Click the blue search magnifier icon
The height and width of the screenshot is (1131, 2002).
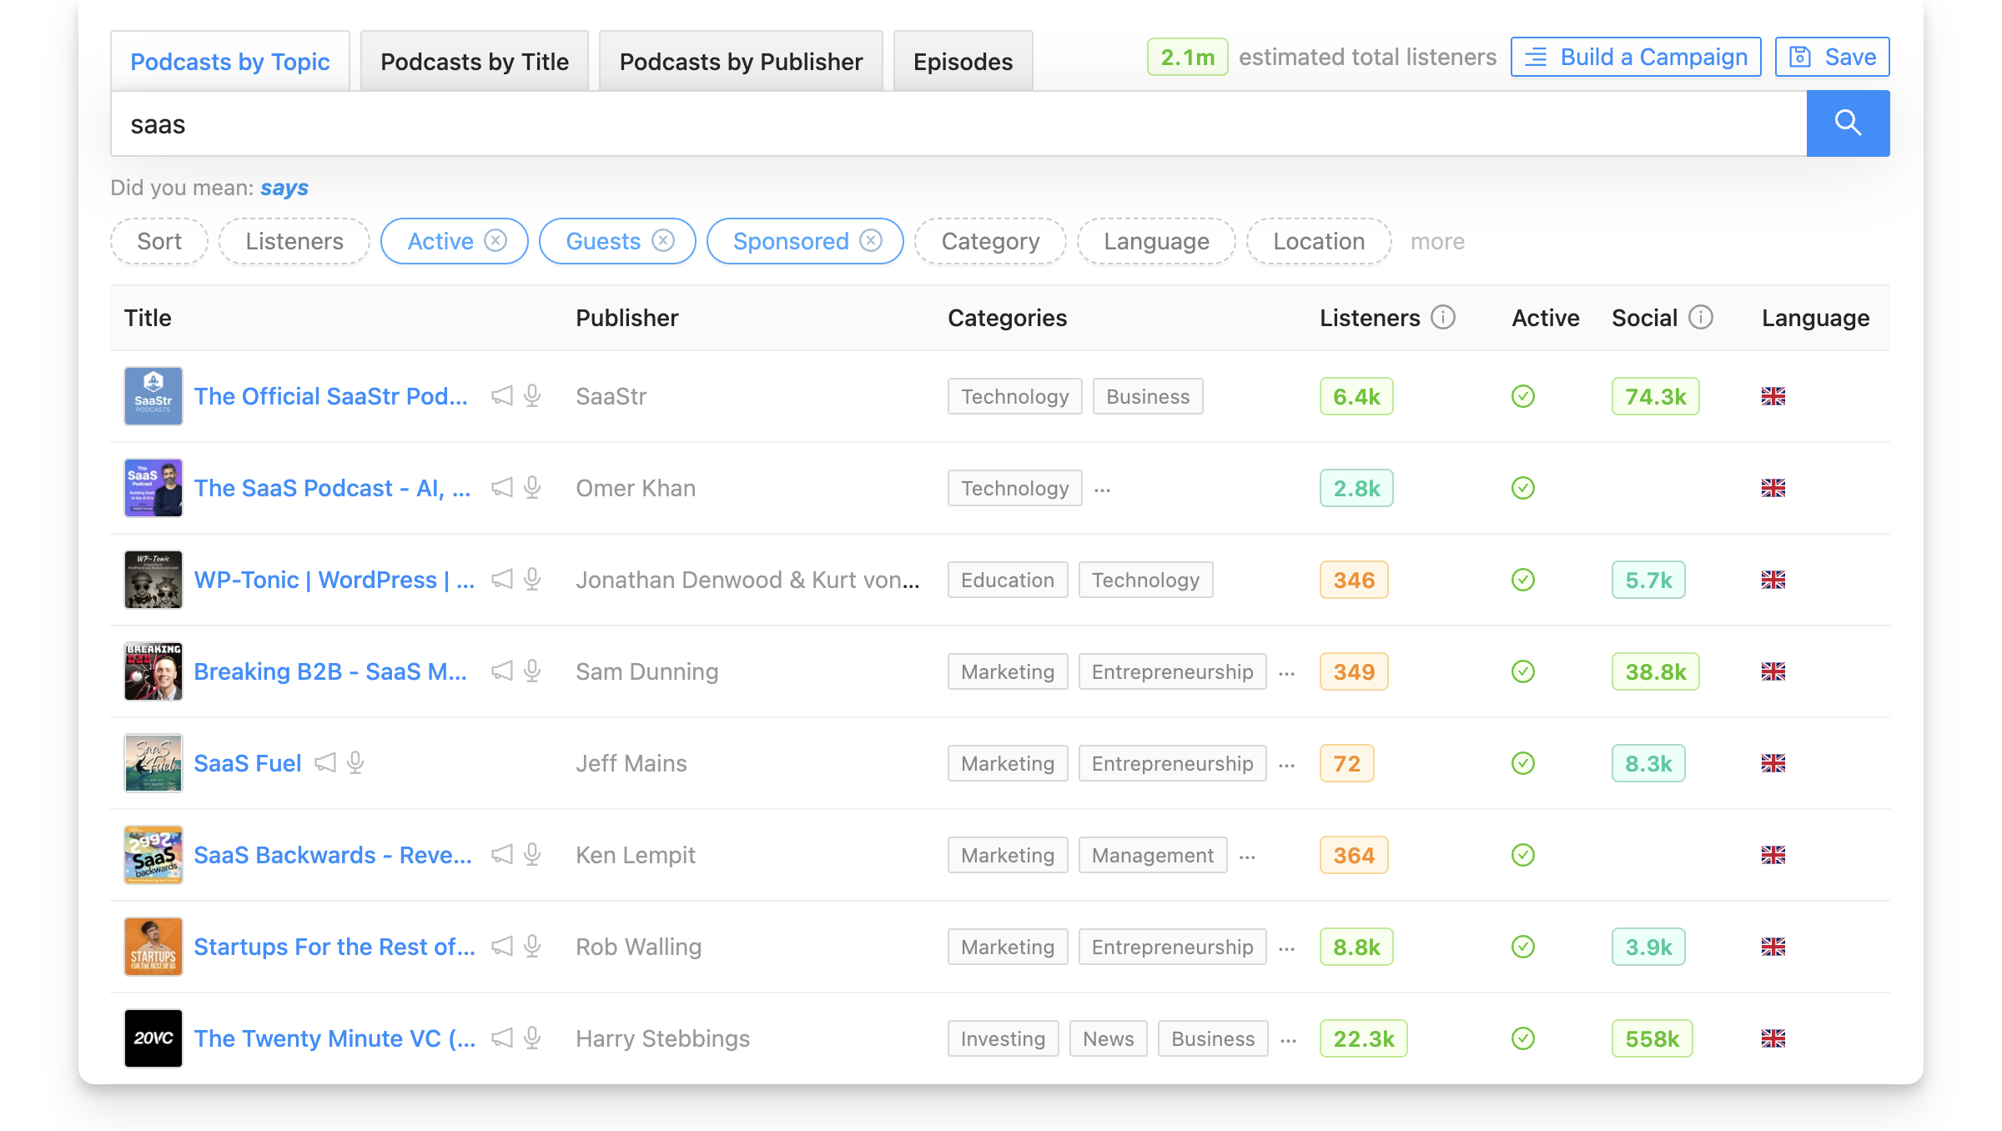click(1848, 123)
